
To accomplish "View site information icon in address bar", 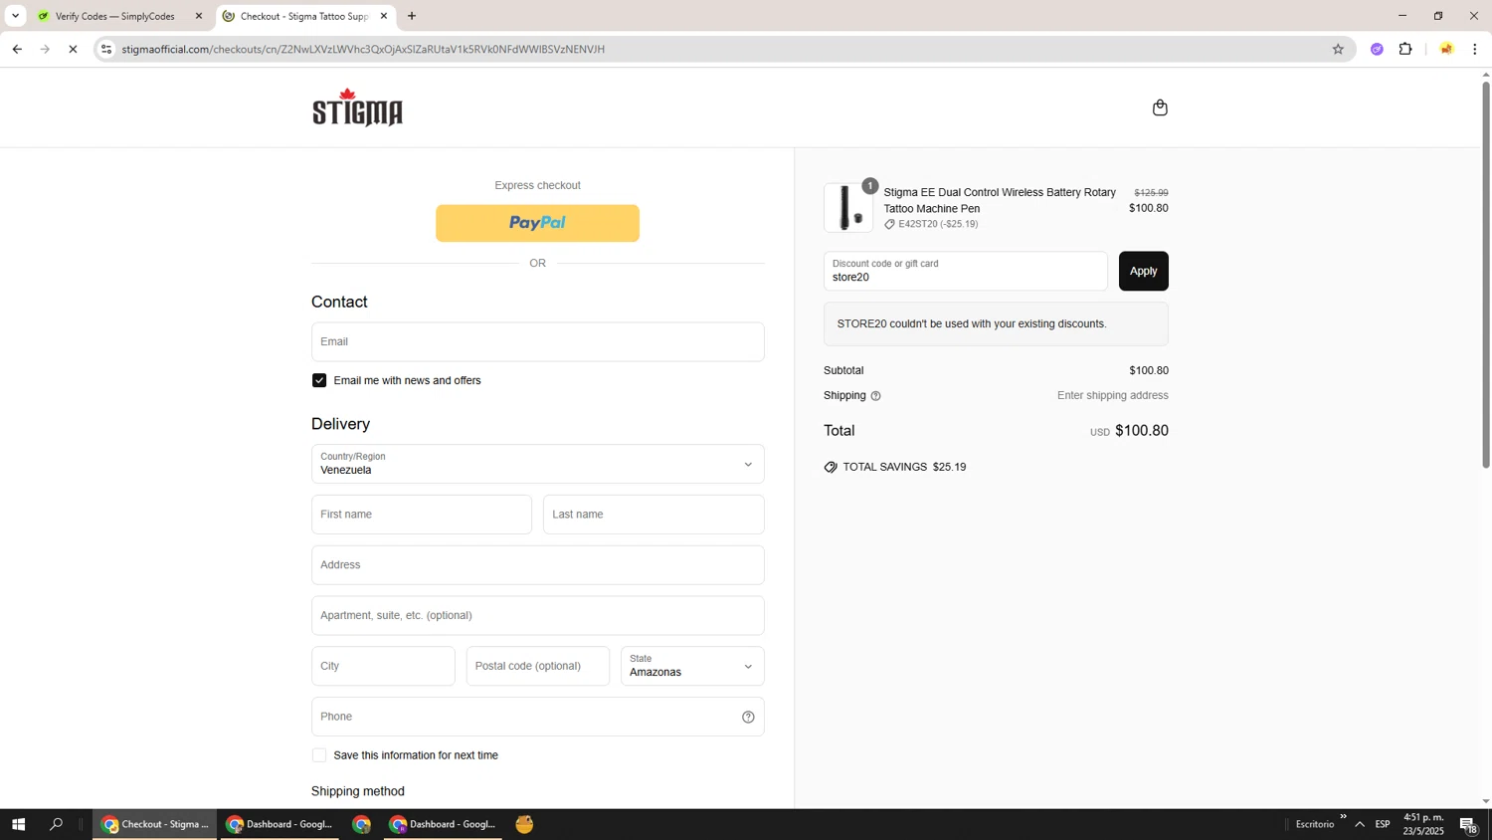I will tap(106, 49).
